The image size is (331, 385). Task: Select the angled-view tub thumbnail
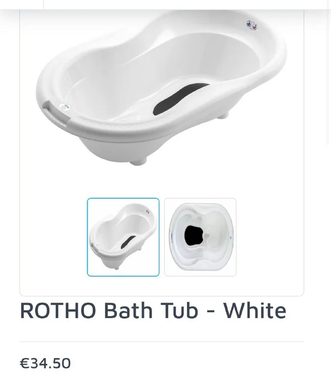coord(123,237)
